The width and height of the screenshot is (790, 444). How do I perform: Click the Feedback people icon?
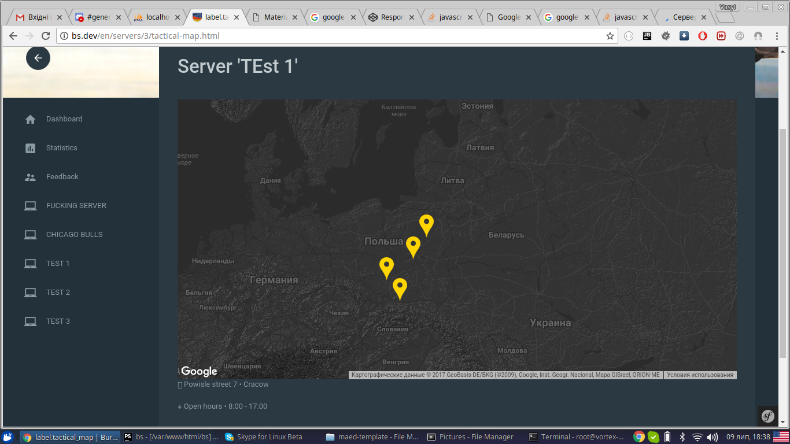tap(31, 177)
